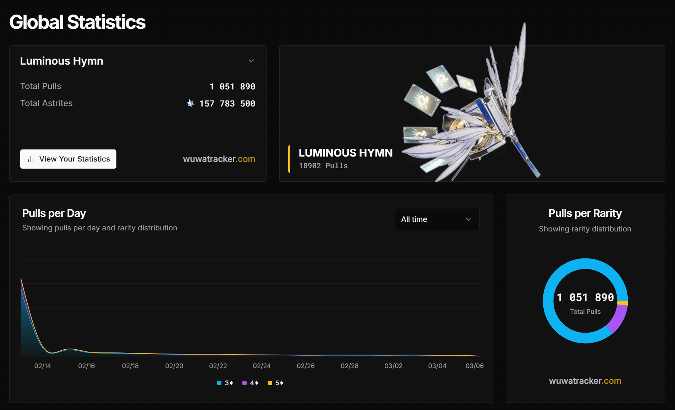
Task: Click the 18902 Pulls count text
Action: 323,166
